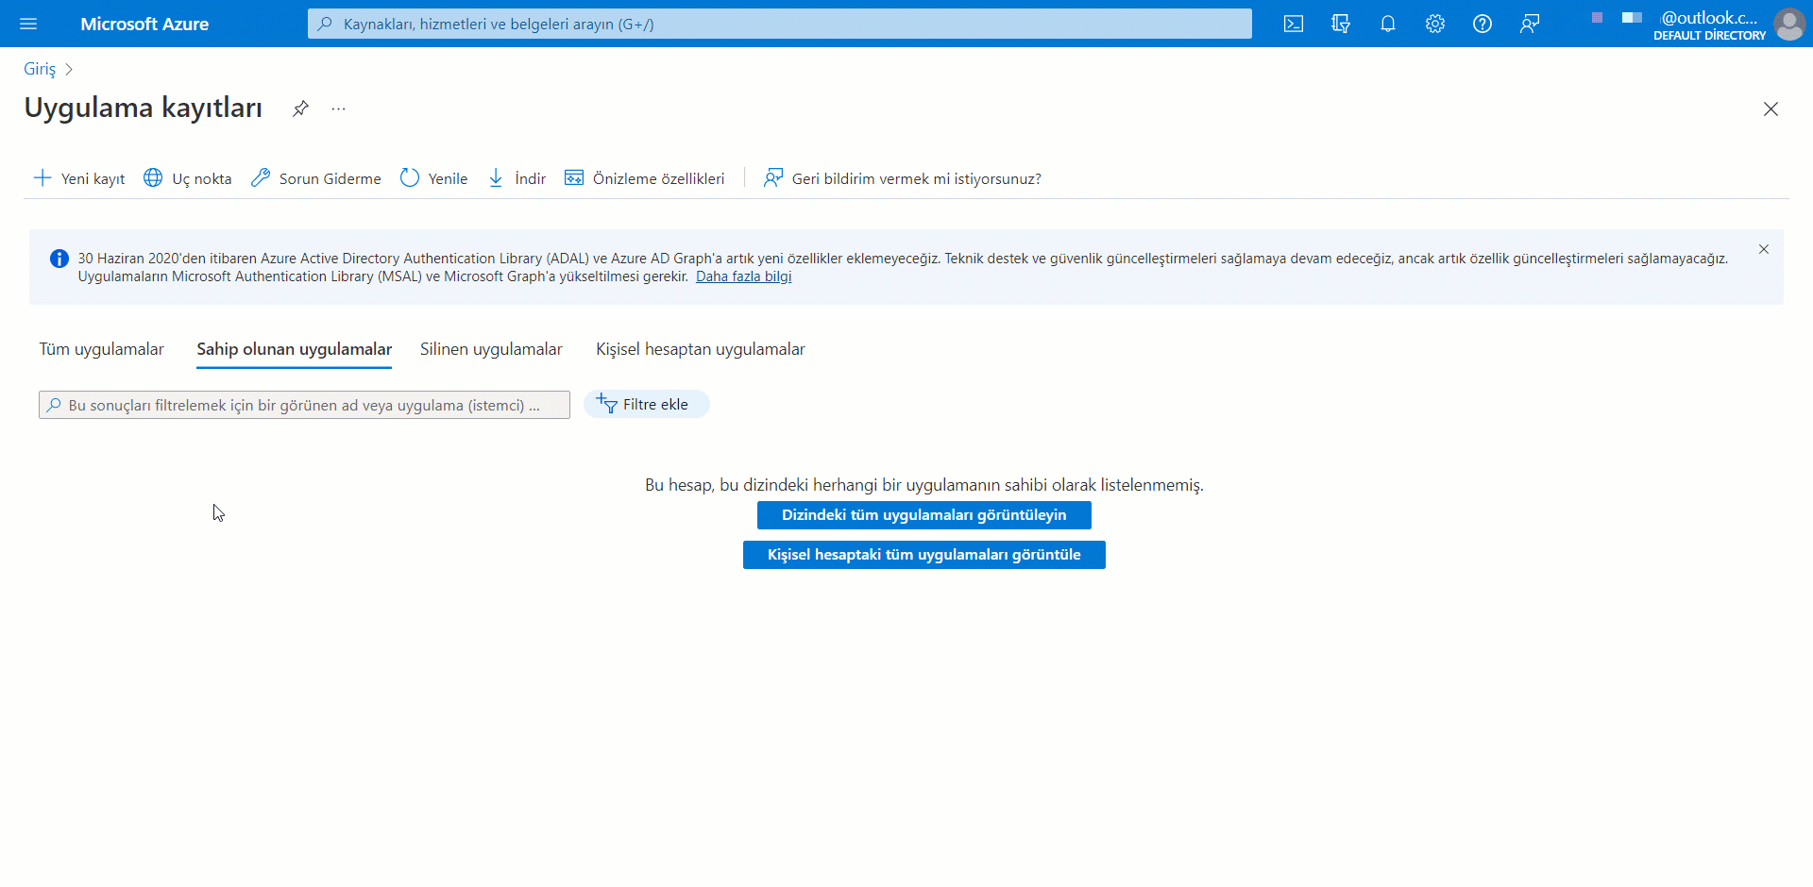The height and width of the screenshot is (887, 1813).
Task: Open the hamburger portal menu
Action: [28, 24]
